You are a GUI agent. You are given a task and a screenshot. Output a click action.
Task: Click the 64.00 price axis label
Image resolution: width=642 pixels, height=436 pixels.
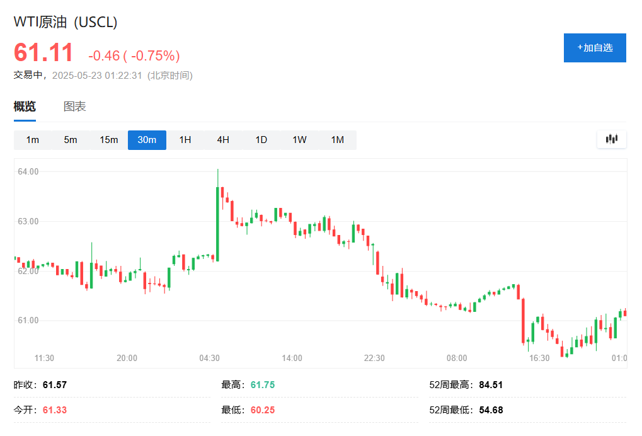[x=29, y=171]
